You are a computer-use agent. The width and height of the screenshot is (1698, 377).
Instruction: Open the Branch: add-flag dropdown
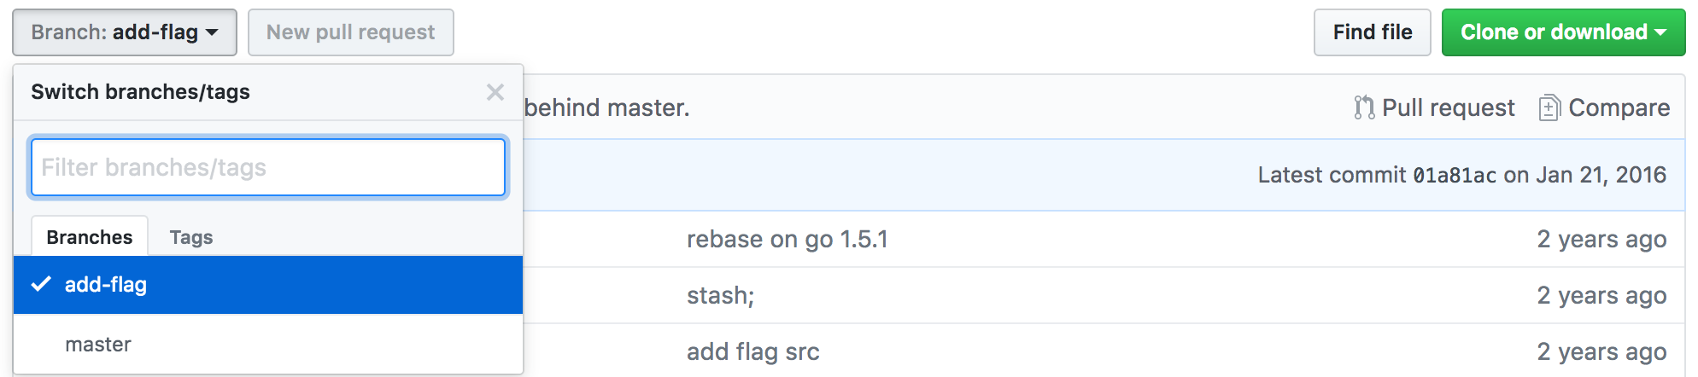[125, 32]
